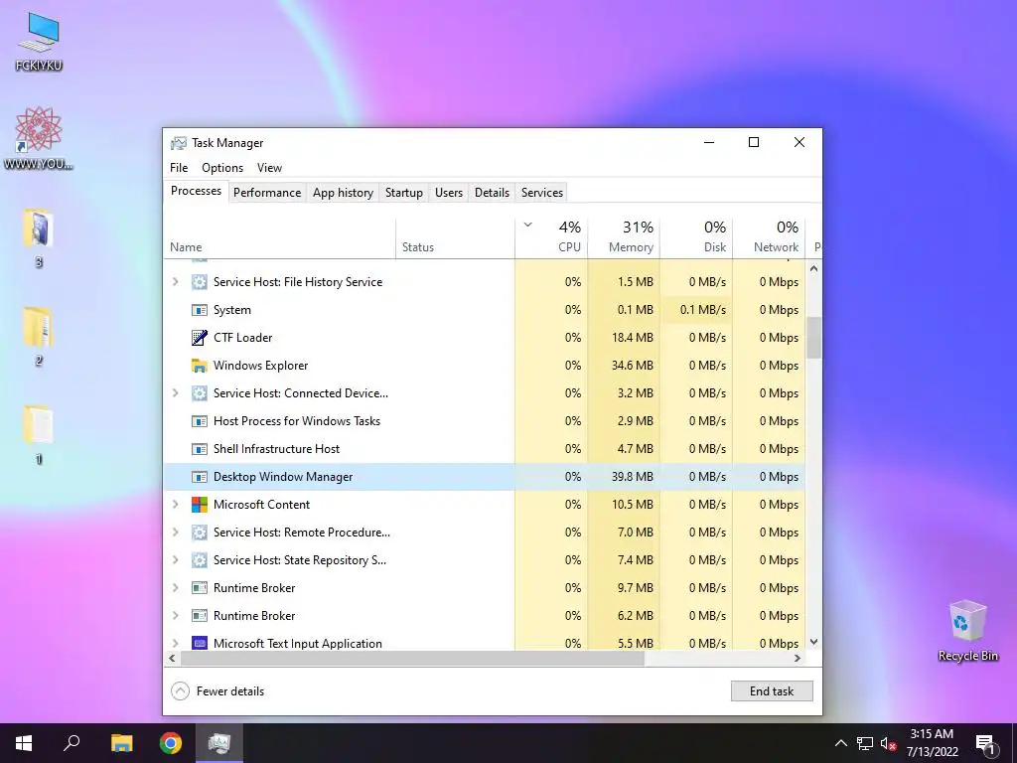Expand Service Host: State Repository row
1017x763 pixels.
click(x=175, y=560)
